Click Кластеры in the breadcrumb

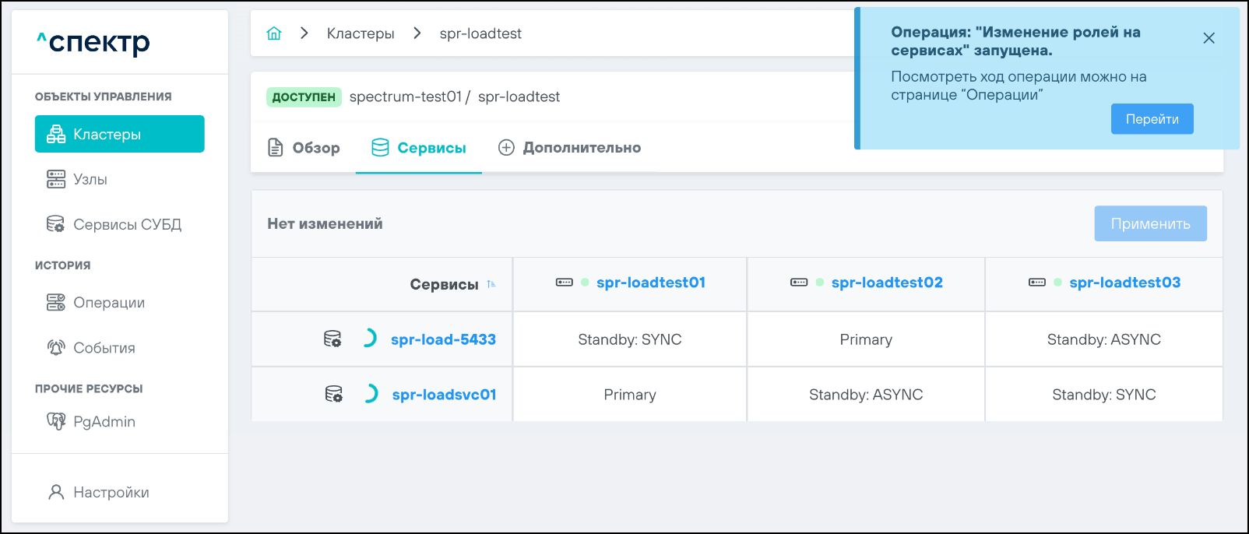point(361,33)
